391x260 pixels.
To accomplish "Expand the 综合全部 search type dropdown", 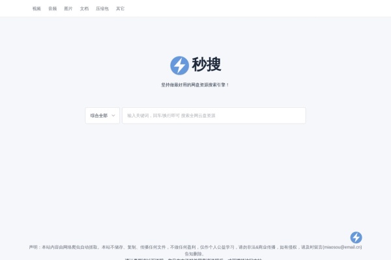I will click(x=102, y=116).
